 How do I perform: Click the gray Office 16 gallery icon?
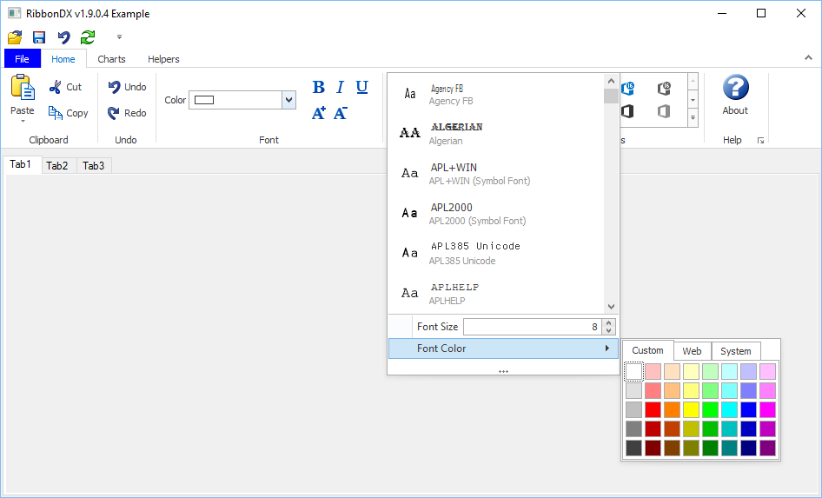664,88
